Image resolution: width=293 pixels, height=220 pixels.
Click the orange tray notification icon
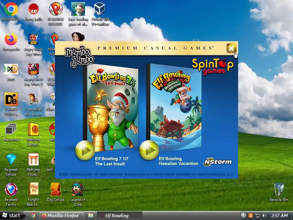pos(251,215)
